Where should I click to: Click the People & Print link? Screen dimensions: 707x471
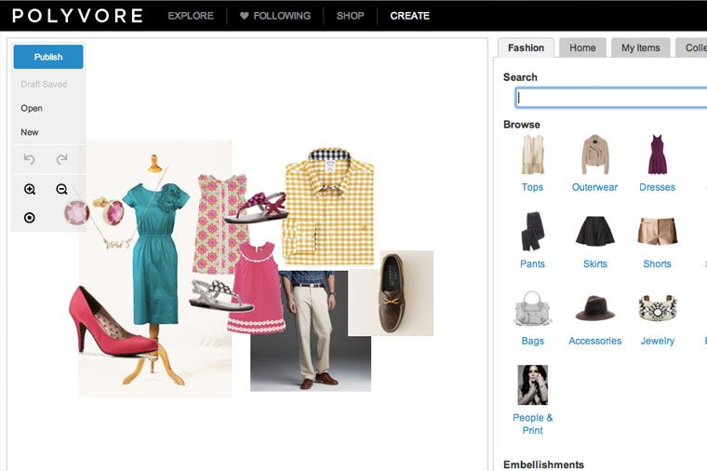(x=532, y=424)
